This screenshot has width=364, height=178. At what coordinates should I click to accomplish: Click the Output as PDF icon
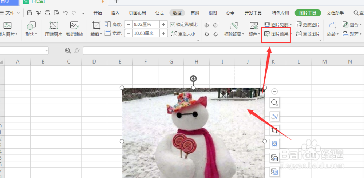pyautogui.click(x=39, y=13)
